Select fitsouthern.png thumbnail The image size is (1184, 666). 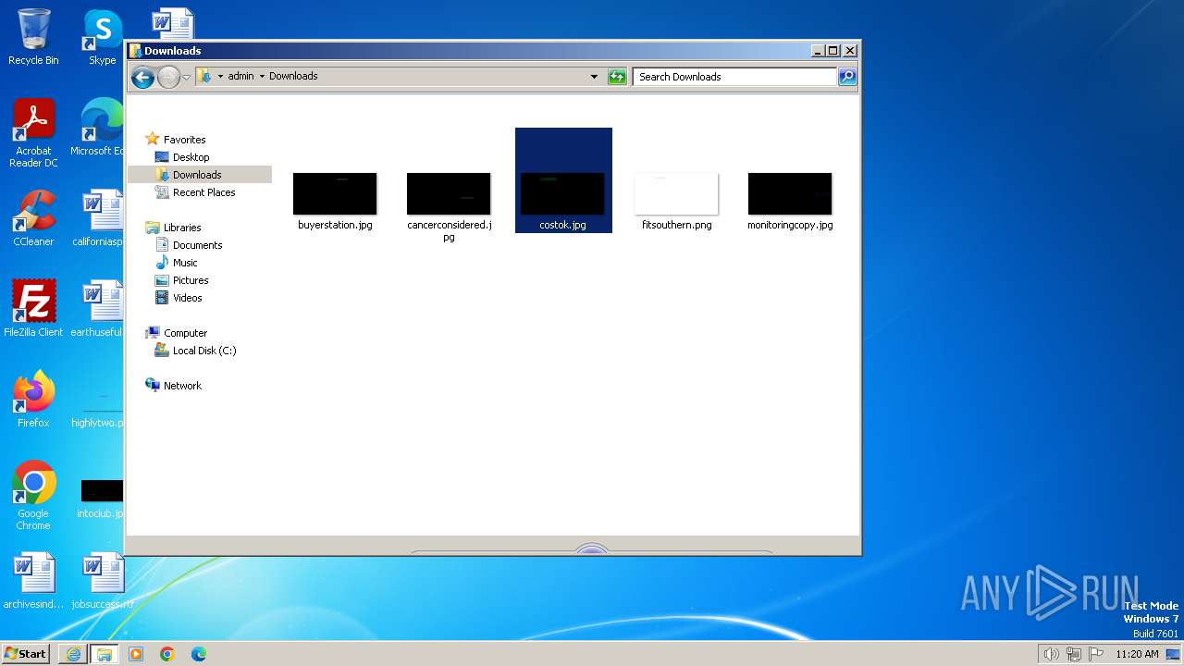676,193
